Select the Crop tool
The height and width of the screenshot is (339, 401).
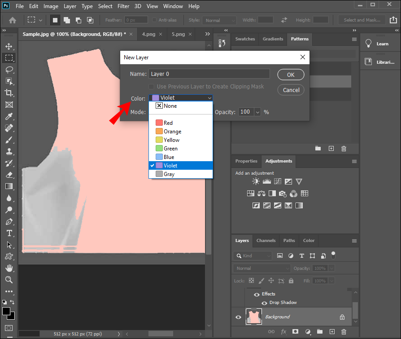point(9,93)
